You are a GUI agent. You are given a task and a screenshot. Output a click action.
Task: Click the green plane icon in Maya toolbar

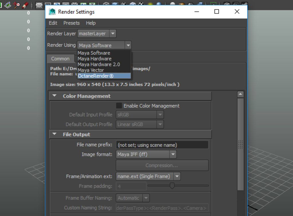point(8,5)
